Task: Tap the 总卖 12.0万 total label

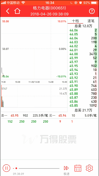Action: 83,26
